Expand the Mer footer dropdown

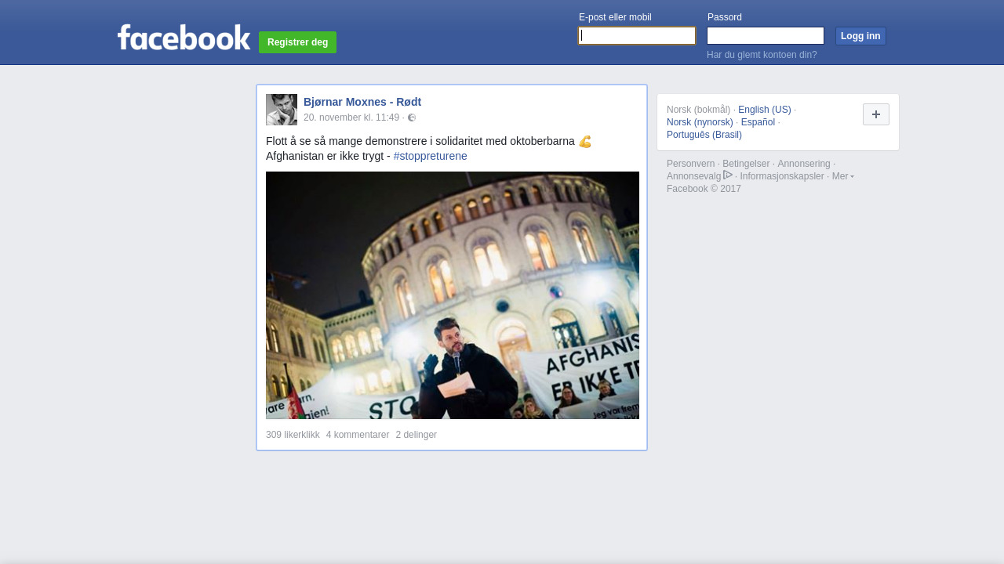tap(842, 176)
